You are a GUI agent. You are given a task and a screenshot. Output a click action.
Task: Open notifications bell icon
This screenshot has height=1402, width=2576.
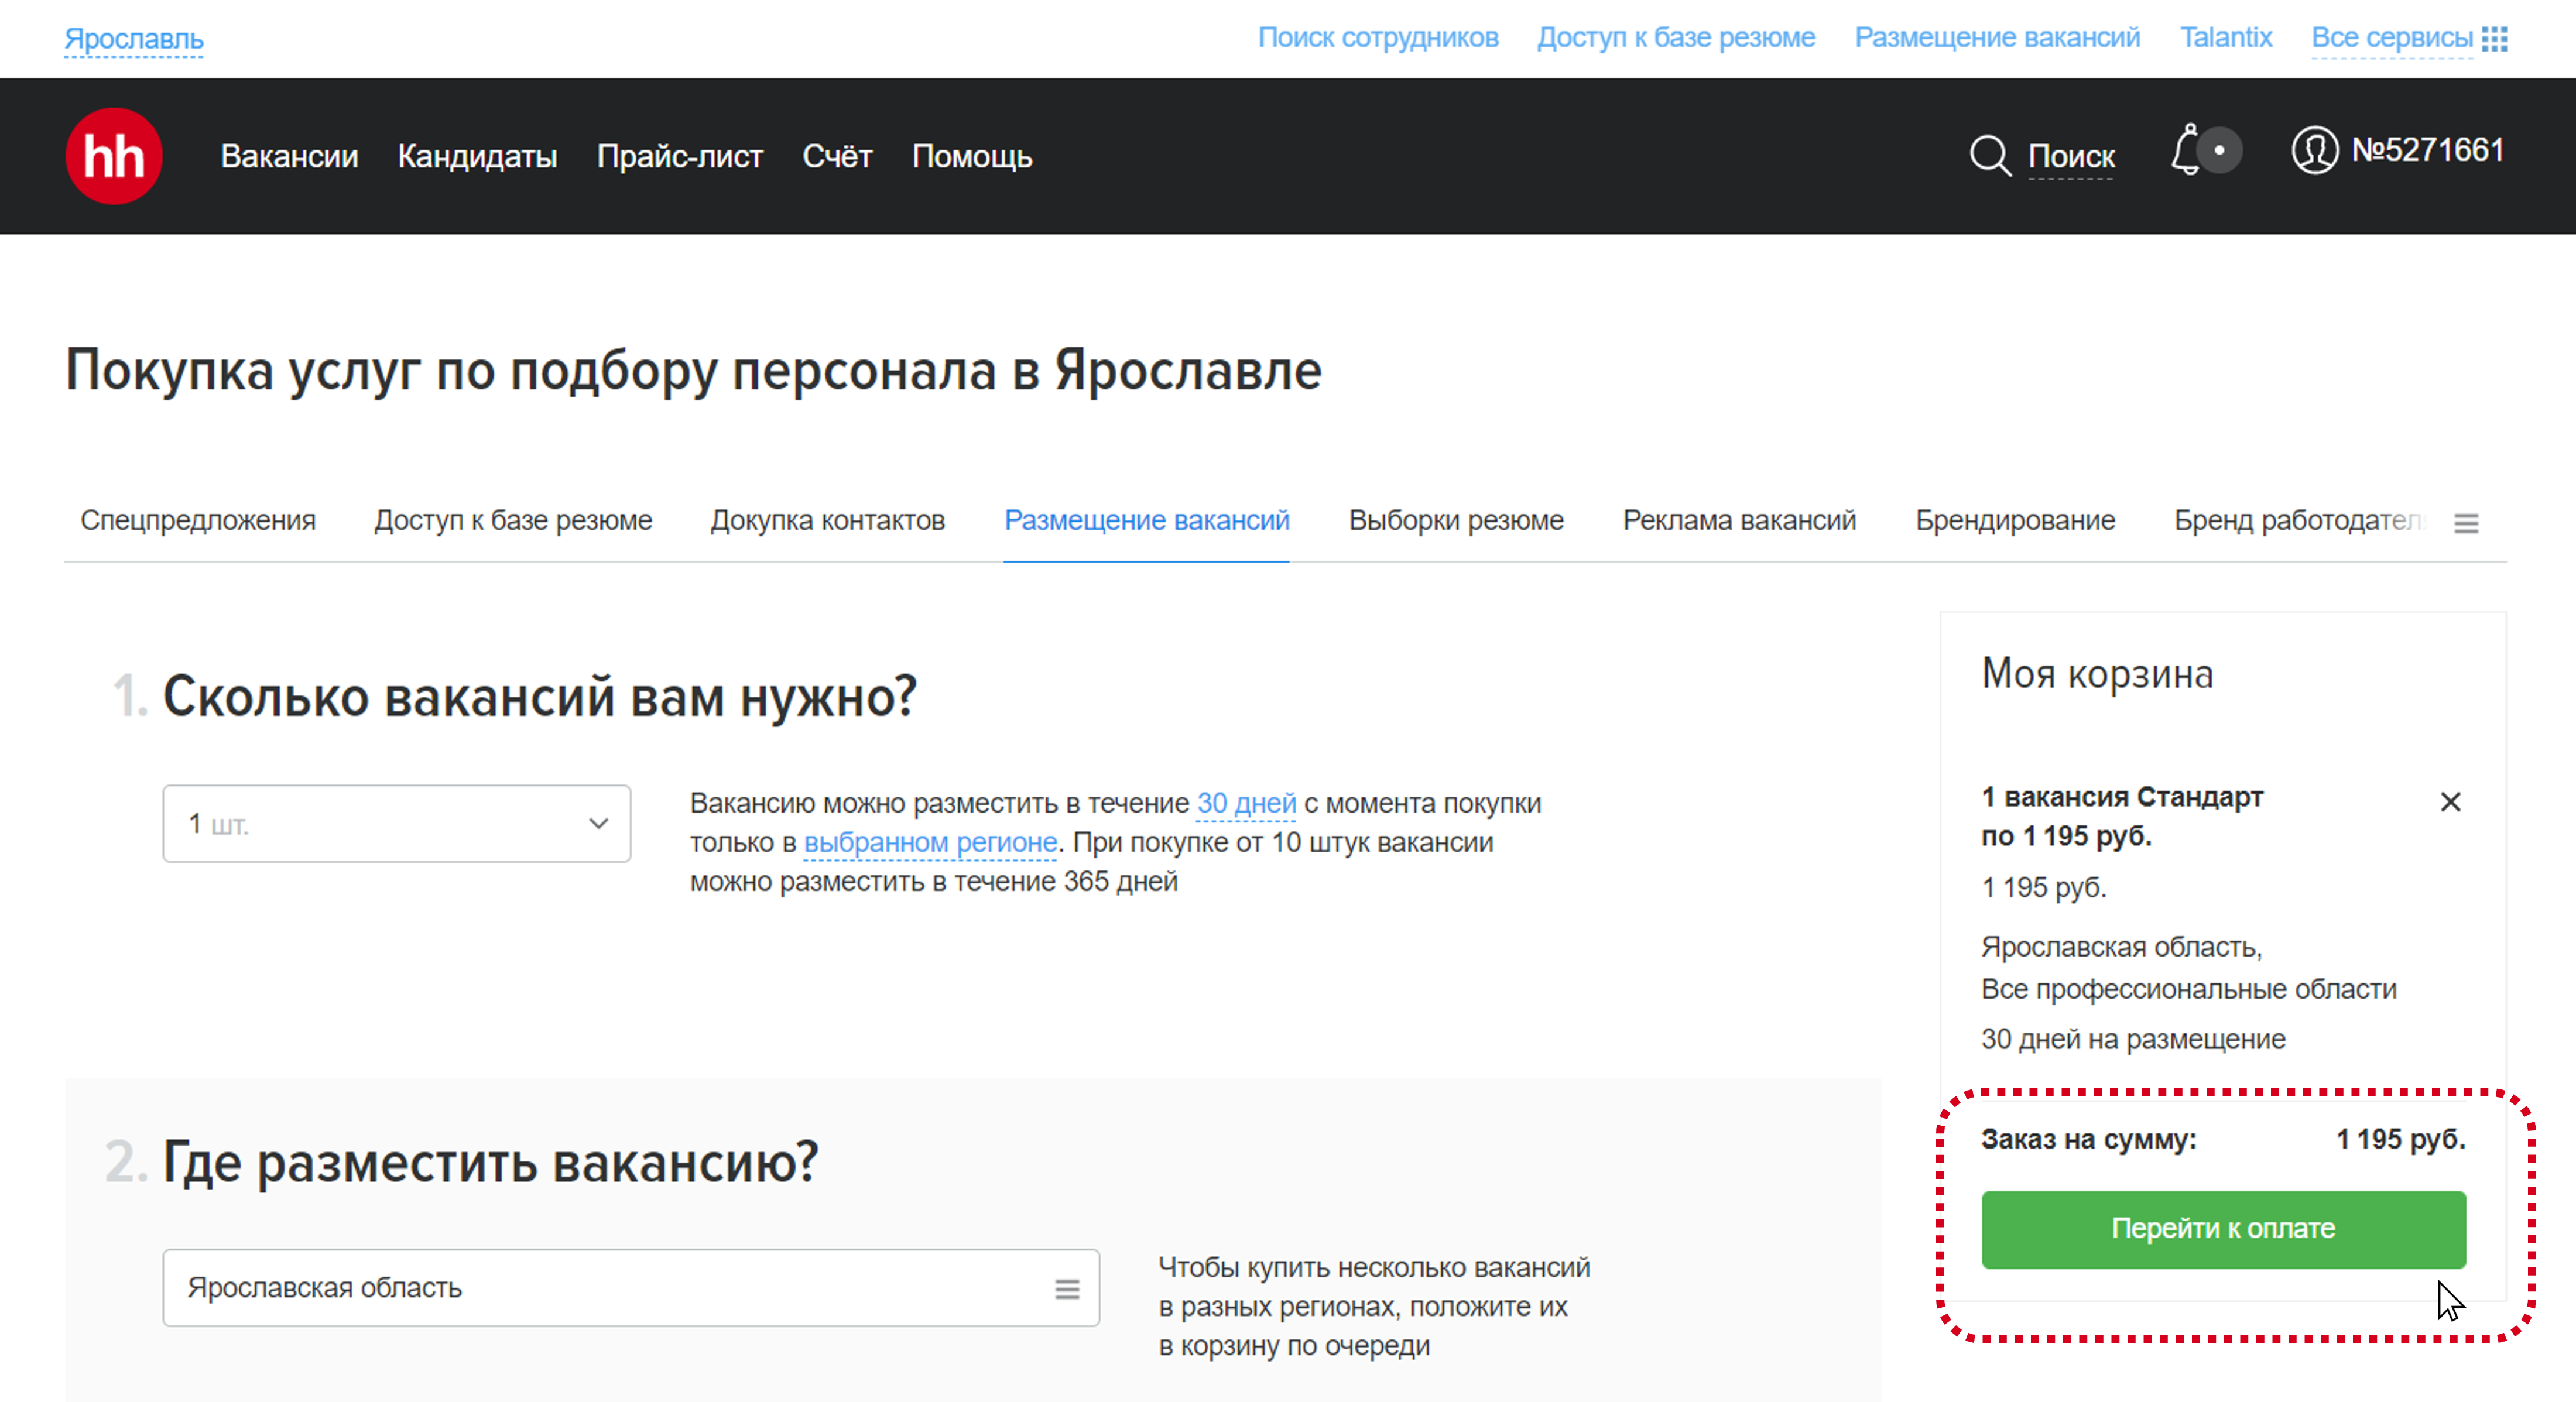point(2187,151)
